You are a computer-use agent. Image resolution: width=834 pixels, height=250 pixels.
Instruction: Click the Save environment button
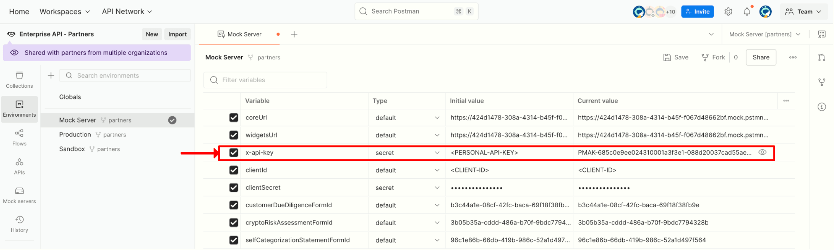pyautogui.click(x=676, y=57)
